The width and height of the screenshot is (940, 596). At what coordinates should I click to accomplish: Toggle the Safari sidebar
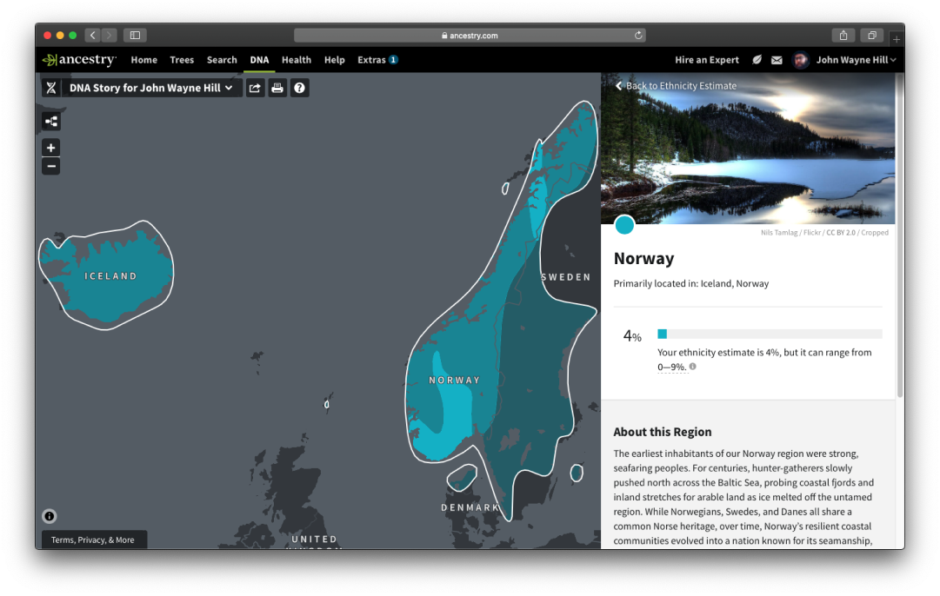click(x=135, y=36)
